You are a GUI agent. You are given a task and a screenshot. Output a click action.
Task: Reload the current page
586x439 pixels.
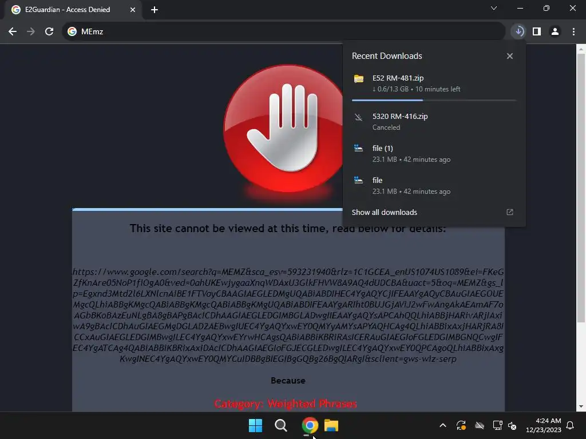coord(49,32)
